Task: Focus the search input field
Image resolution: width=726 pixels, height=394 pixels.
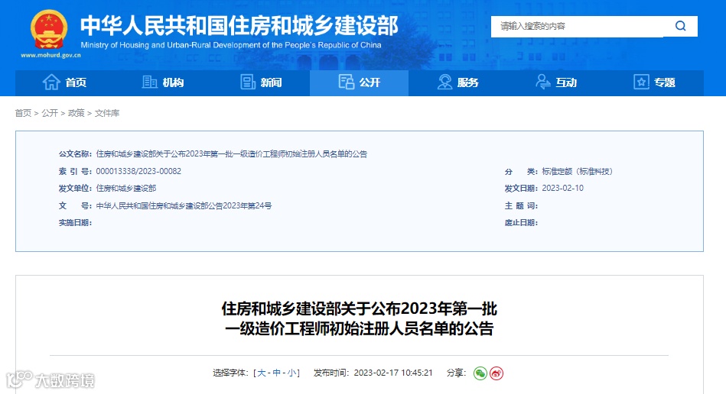Action: [x=577, y=26]
